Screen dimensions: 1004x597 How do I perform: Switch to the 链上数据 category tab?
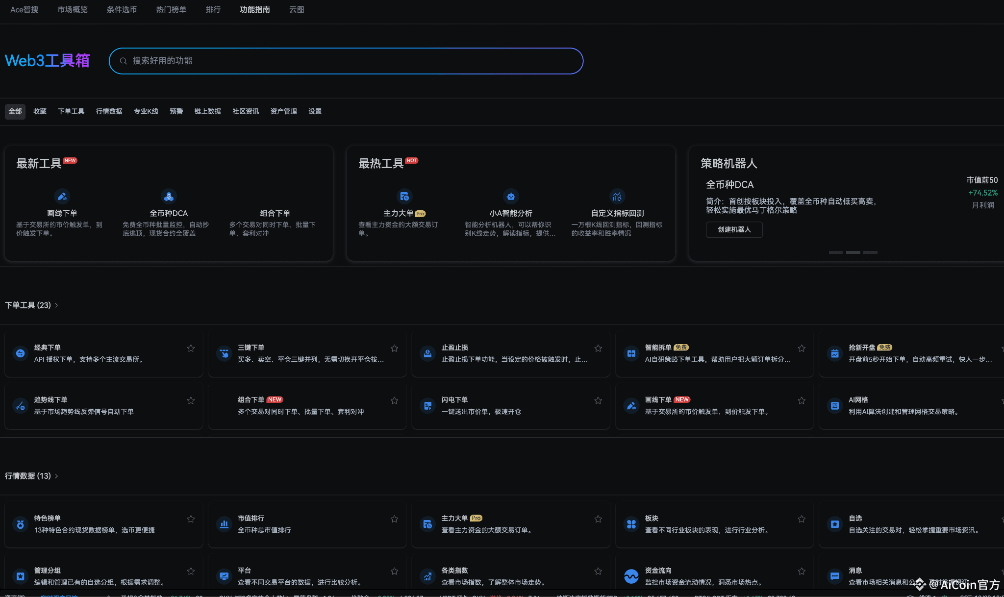(207, 112)
